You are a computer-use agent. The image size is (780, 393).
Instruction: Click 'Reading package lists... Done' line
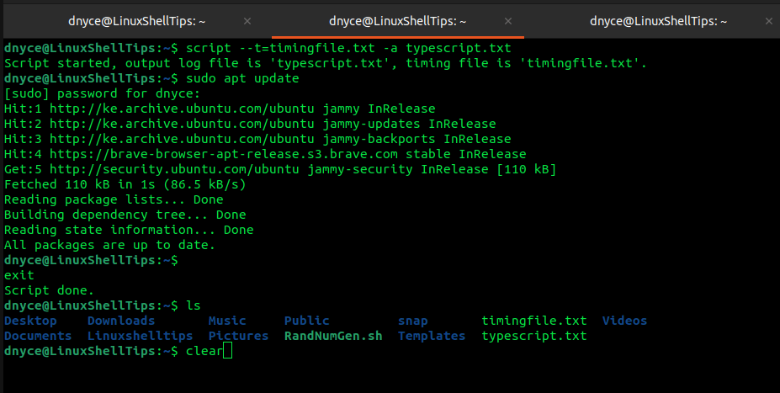click(114, 199)
